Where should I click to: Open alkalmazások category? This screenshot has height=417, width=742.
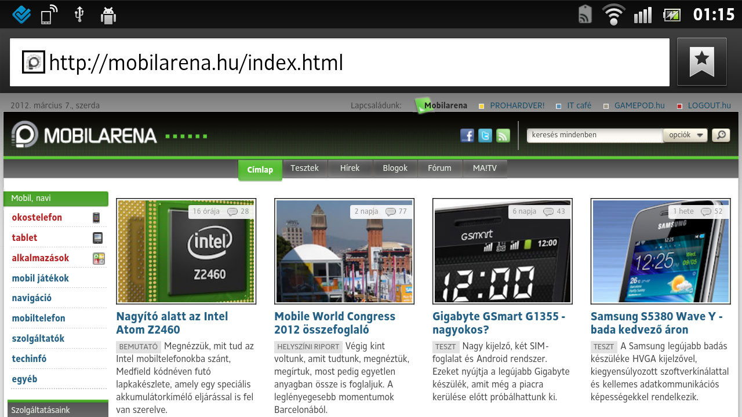click(x=41, y=258)
